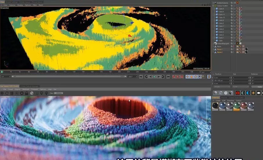The width and height of the screenshot is (263, 160).
Task: Click the Octane camera icon in shelf
Action: 237,93
